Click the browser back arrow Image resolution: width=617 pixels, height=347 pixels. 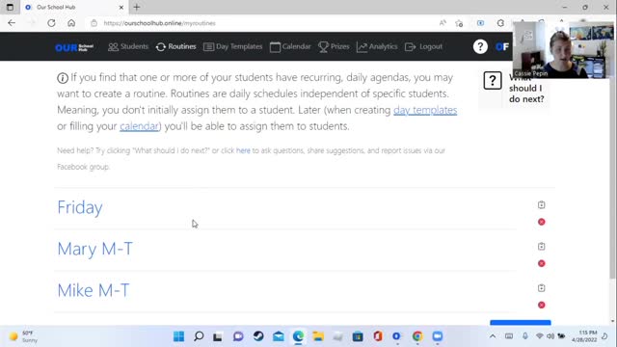pos(12,23)
